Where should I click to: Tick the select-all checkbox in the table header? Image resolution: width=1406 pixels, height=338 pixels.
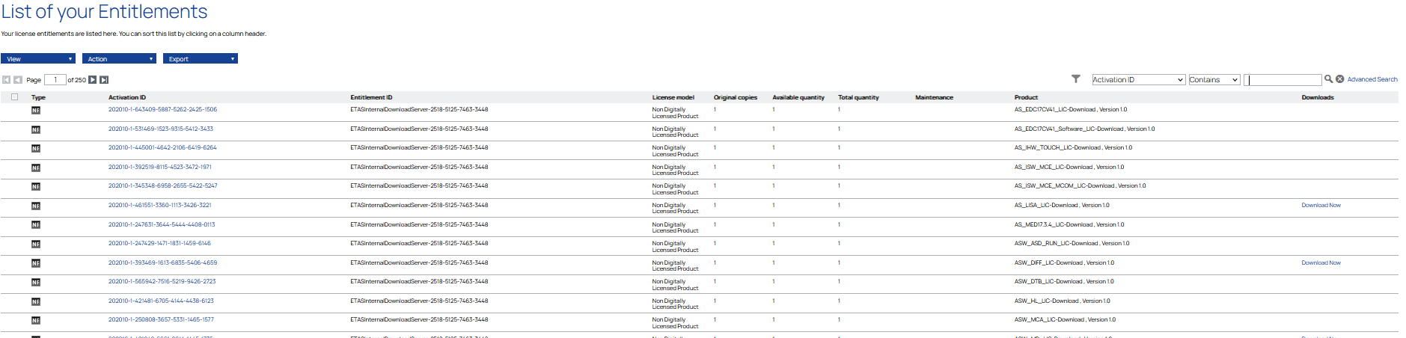click(x=14, y=97)
